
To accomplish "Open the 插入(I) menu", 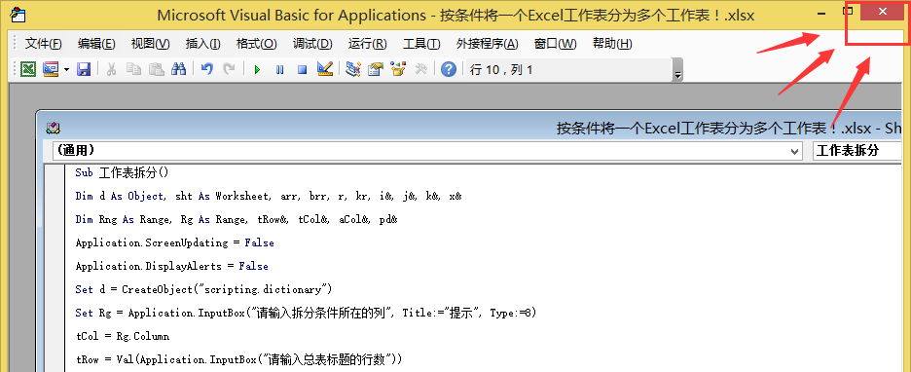I will [202, 44].
